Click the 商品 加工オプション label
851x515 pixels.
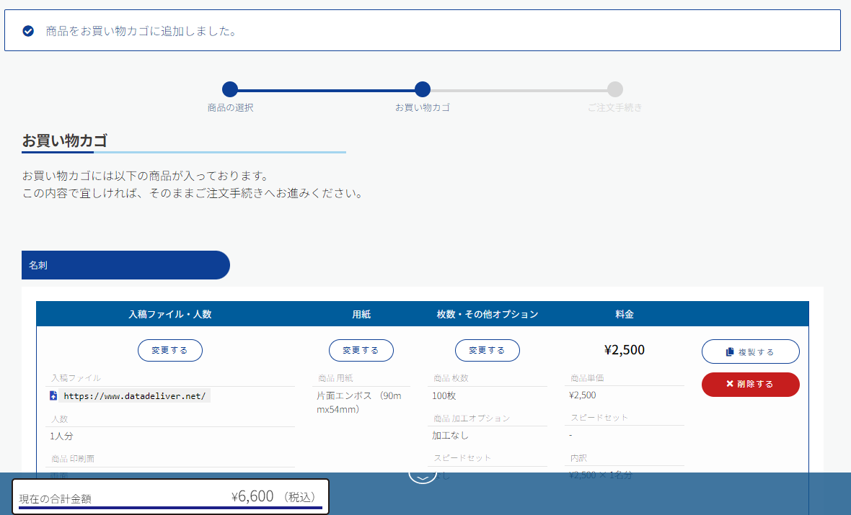[x=472, y=418]
